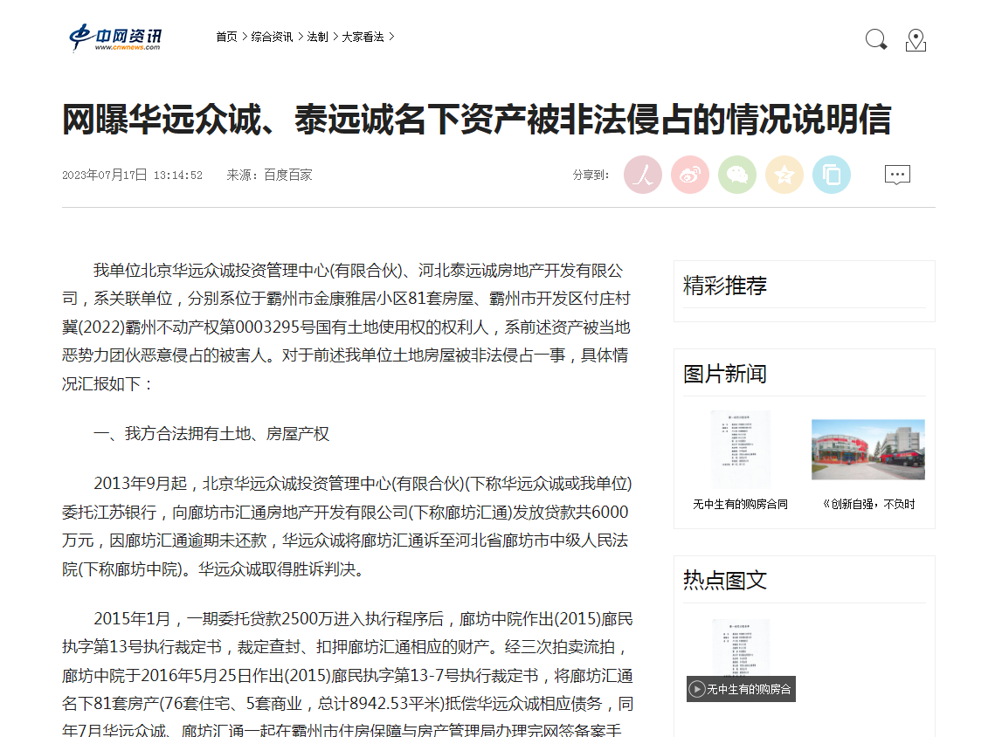Image resolution: width=1002 pixels, height=737 pixels.
Task: Click the 中网资讯 site logo
Action: point(115,38)
